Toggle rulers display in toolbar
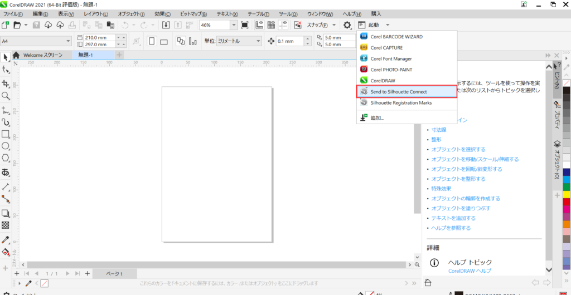The image size is (571, 295). [259, 24]
